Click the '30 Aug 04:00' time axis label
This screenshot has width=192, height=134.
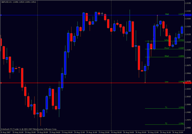click(x=129, y=132)
